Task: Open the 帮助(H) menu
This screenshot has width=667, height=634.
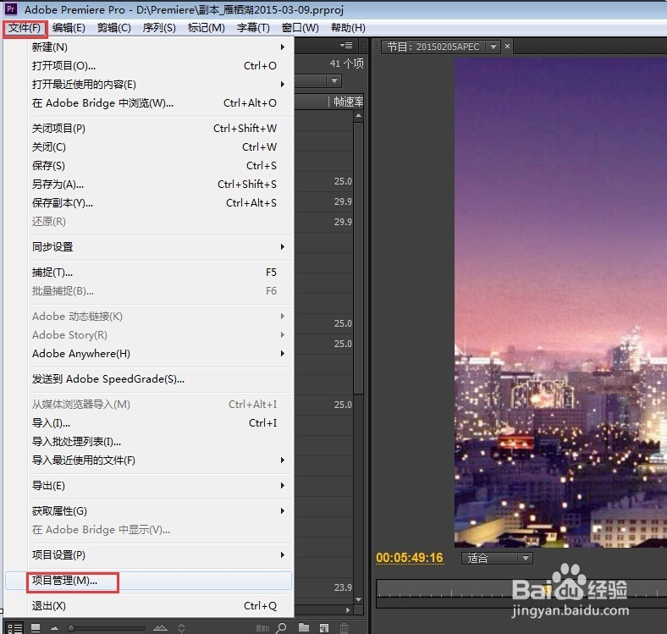Action: (348, 28)
